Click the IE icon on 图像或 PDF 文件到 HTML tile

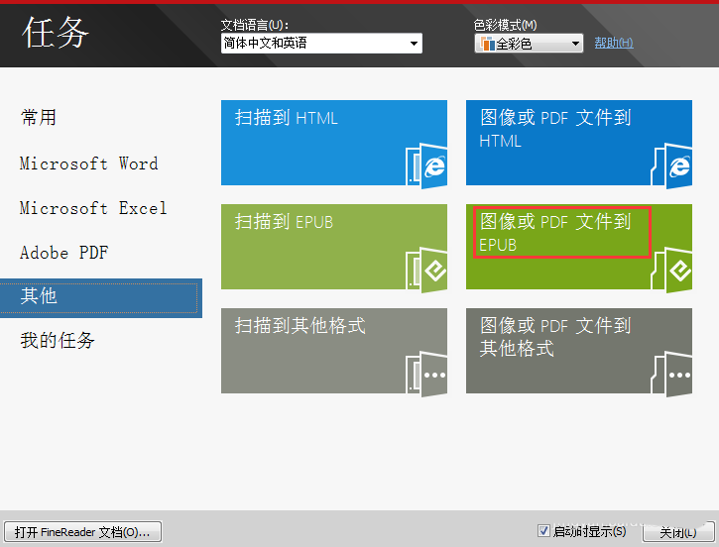tap(678, 165)
